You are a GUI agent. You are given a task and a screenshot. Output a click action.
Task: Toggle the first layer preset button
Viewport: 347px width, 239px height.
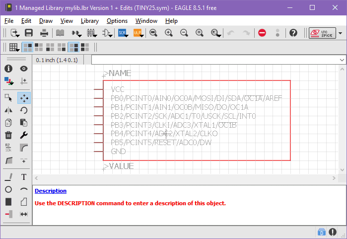pyautogui.click(x=28, y=47)
